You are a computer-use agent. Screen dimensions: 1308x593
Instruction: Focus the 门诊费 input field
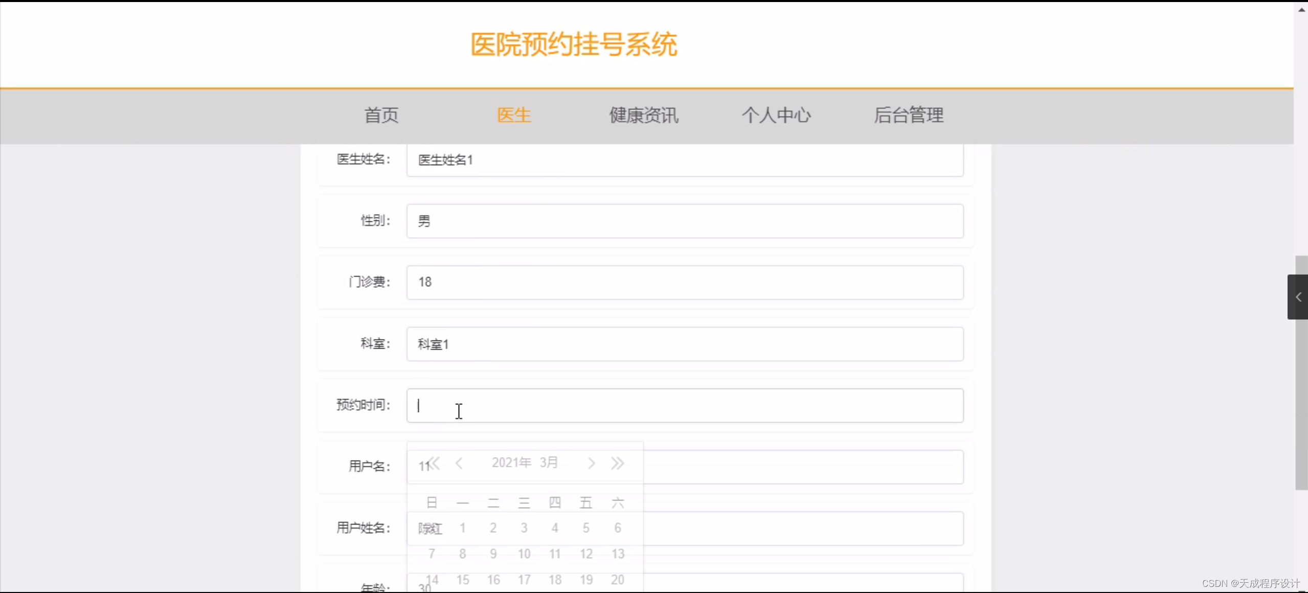684,282
